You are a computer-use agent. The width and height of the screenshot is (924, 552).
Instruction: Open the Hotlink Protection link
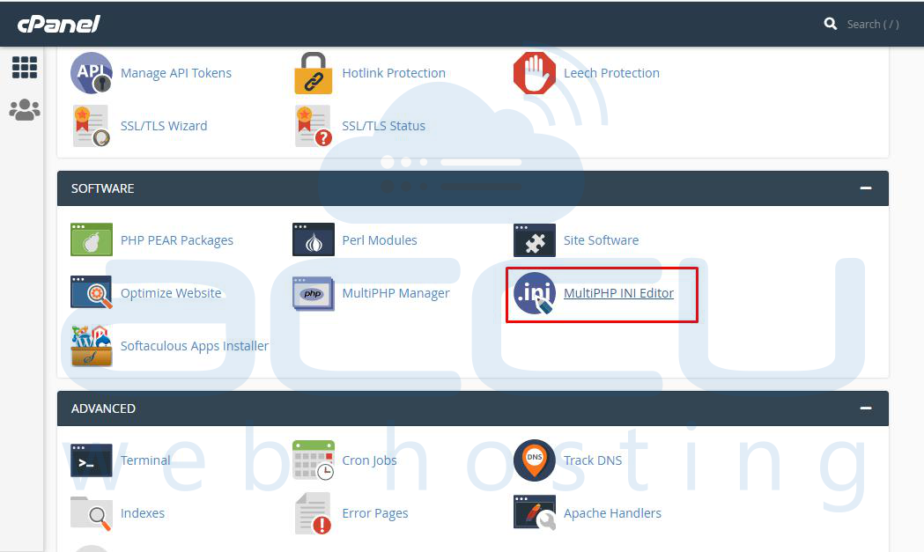pyautogui.click(x=394, y=73)
